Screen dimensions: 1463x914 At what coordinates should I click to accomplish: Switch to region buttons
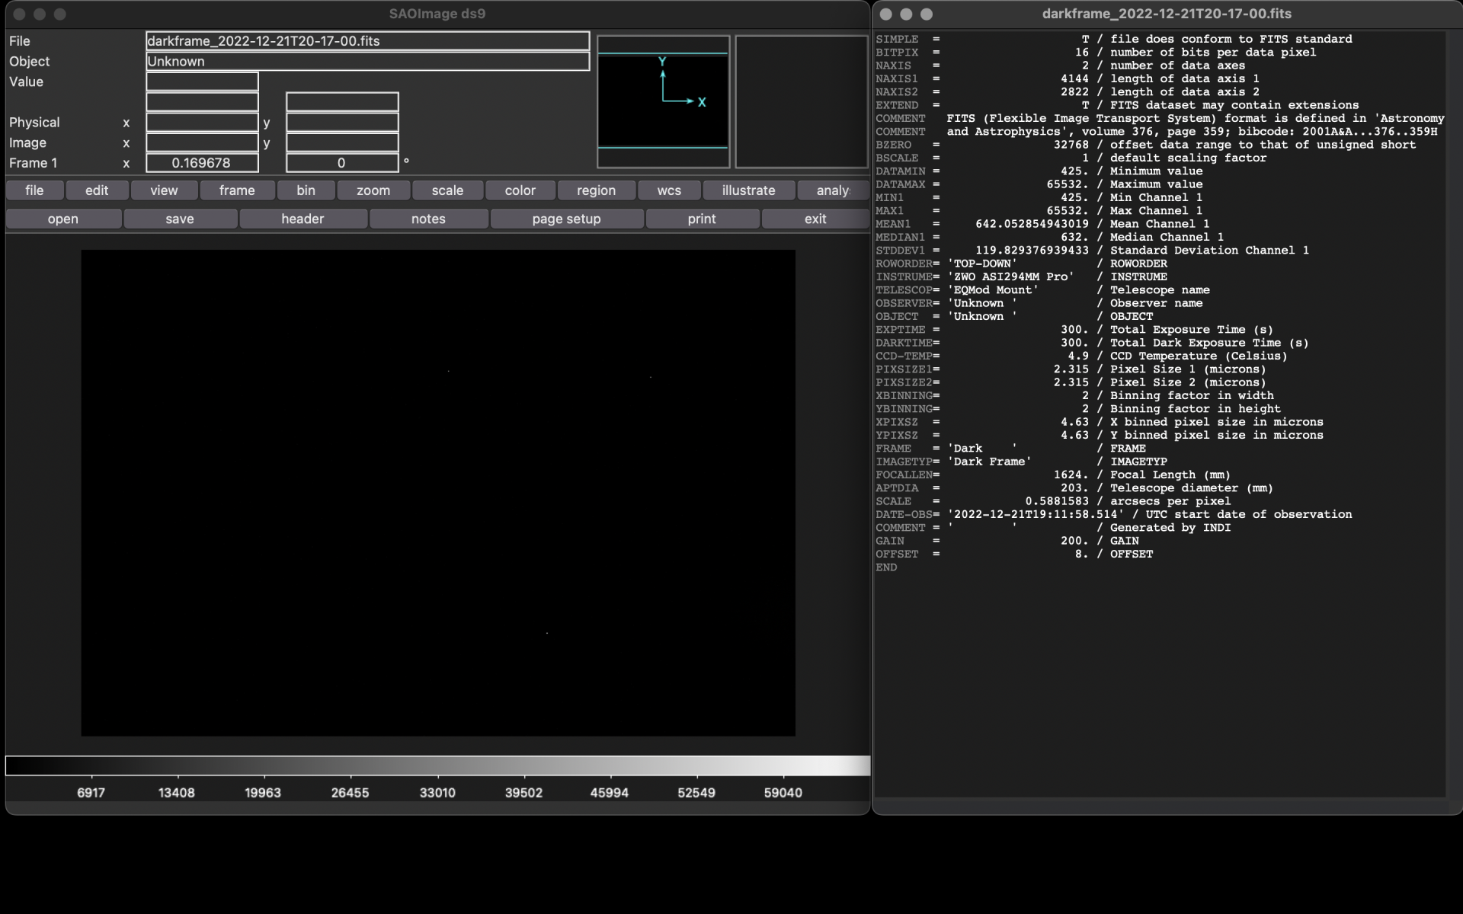[x=596, y=190]
